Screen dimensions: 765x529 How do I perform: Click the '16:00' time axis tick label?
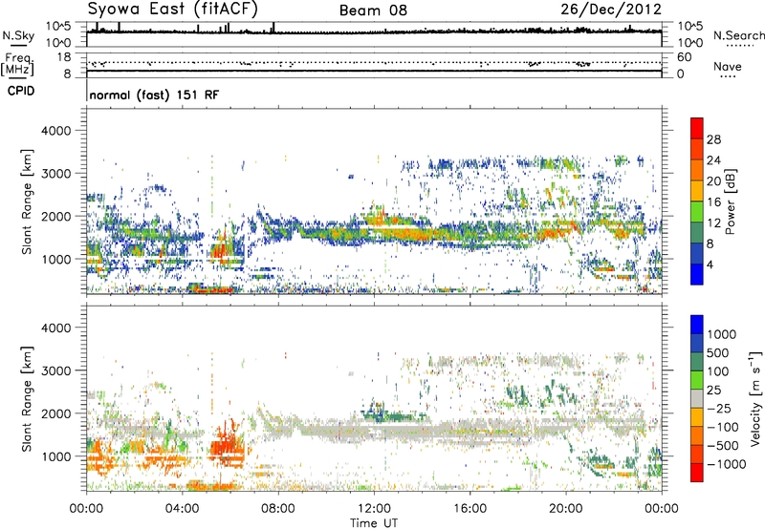pos(470,509)
